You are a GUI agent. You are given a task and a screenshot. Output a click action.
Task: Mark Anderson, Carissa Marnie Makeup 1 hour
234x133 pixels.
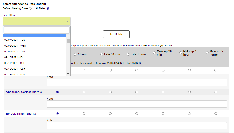coord(189,92)
